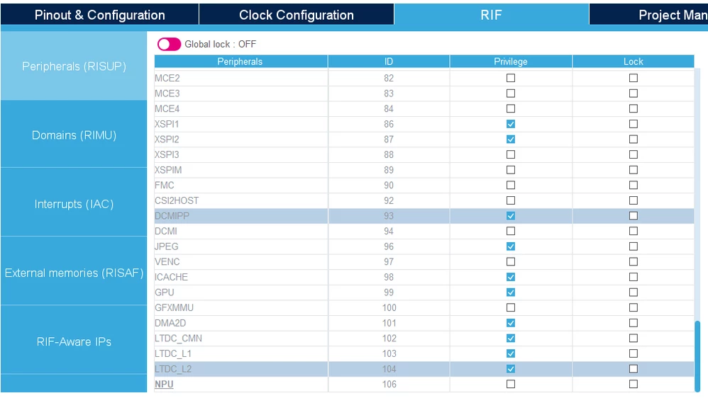The height and width of the screenshot is (398, 708).
Task: Check Lock for GPU
Action: point(634,292)
